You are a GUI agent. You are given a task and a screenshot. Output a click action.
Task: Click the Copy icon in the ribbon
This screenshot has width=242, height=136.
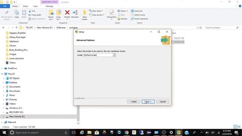tap(17, 12)
